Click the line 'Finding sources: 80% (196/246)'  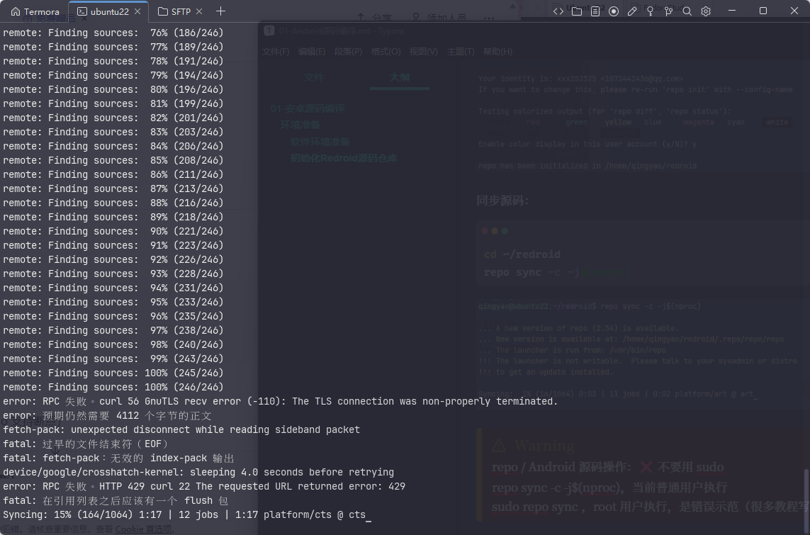click(x=113, y=89)
